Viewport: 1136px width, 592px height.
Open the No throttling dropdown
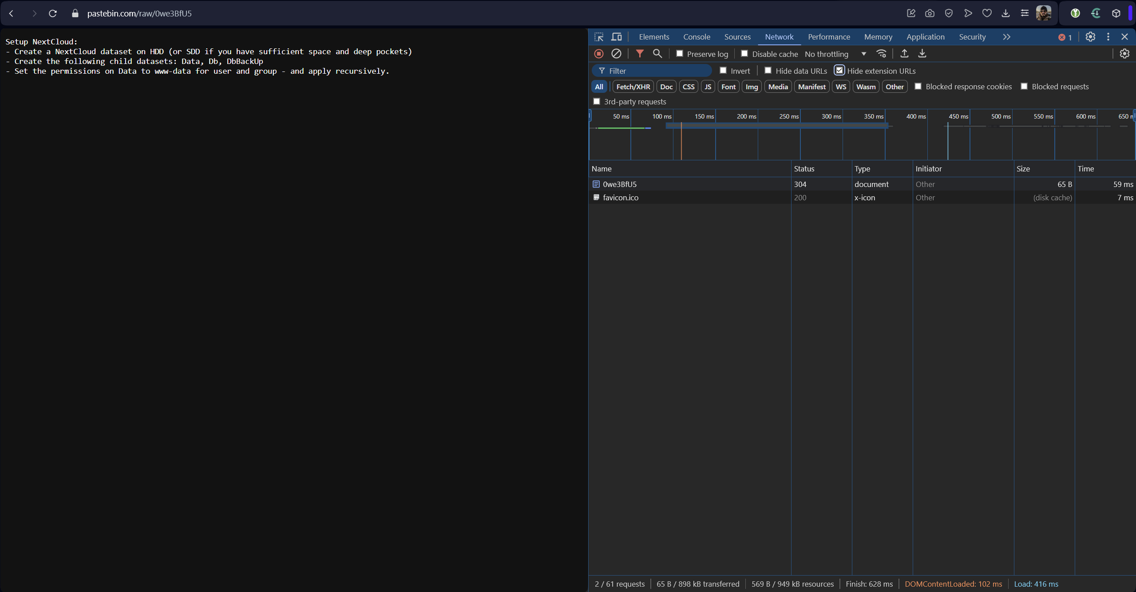835,54
